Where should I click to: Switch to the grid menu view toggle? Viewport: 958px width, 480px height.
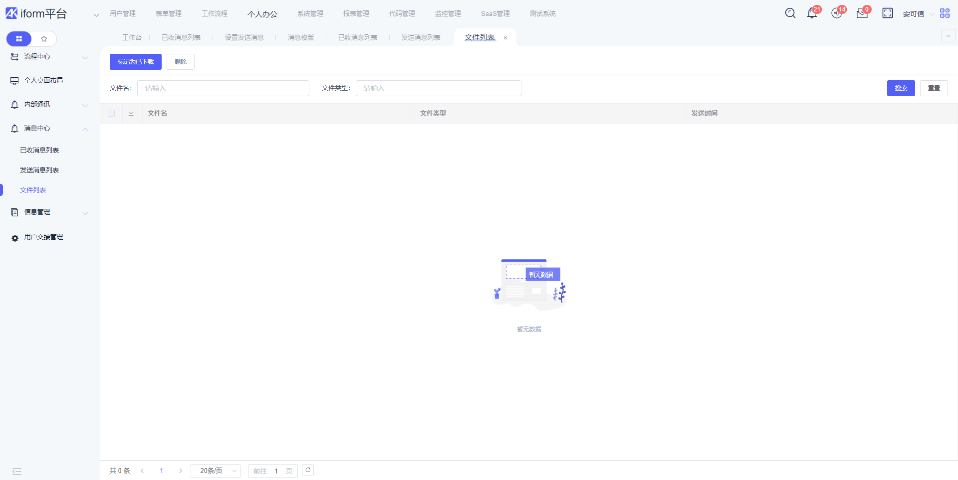coord(19,39)
